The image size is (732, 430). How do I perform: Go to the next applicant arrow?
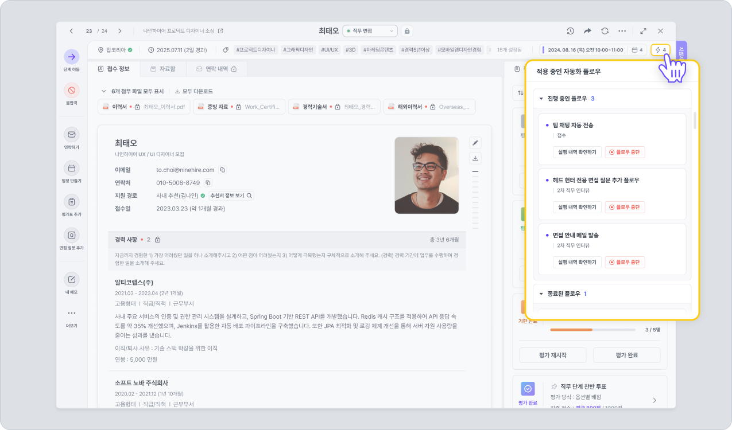coord(119,31)
